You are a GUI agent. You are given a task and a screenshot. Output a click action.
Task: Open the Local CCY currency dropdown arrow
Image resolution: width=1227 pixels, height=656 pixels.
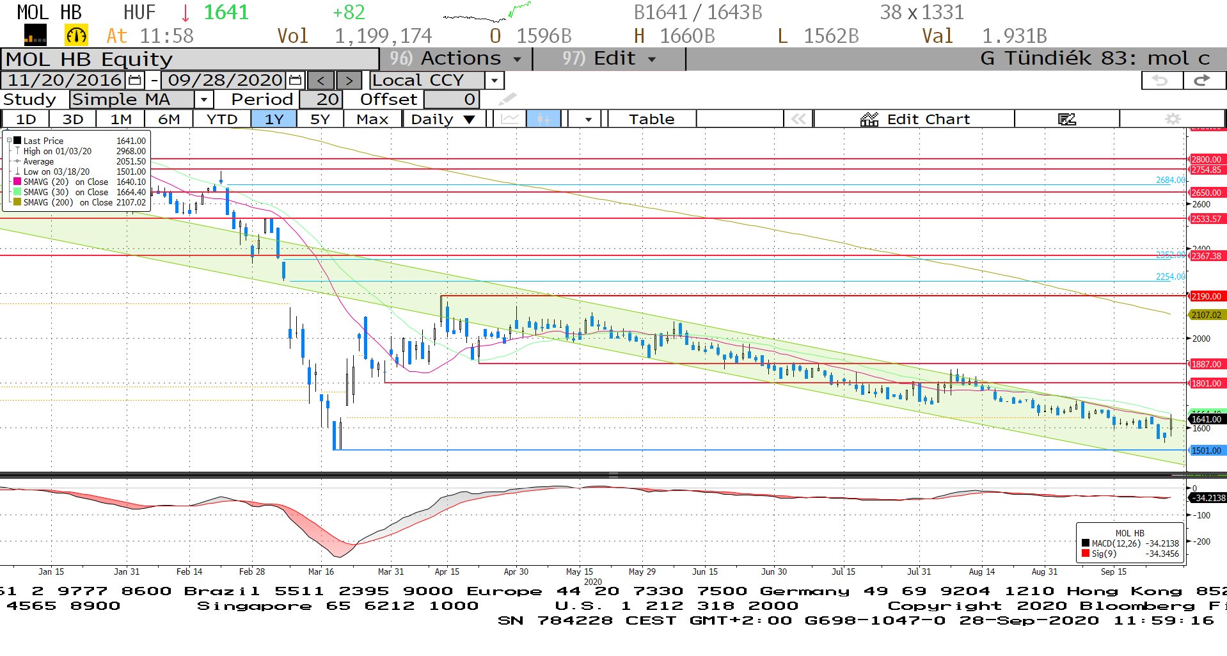[494, 80]
